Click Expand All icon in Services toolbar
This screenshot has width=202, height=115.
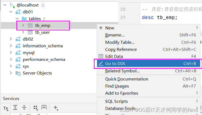coord(15,107)
